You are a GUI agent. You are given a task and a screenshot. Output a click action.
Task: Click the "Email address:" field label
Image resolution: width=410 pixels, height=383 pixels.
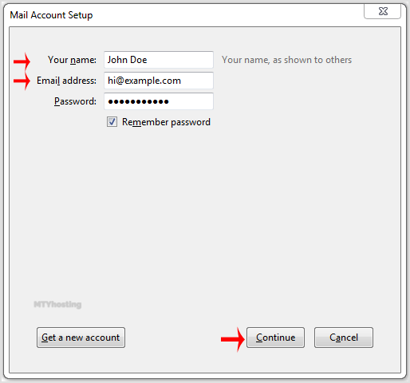click(66, 81)
